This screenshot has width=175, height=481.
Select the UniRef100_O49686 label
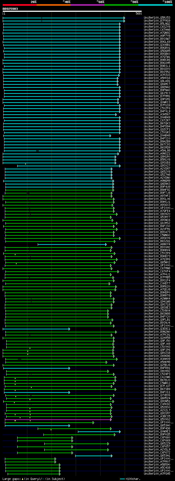coord(157,356)
